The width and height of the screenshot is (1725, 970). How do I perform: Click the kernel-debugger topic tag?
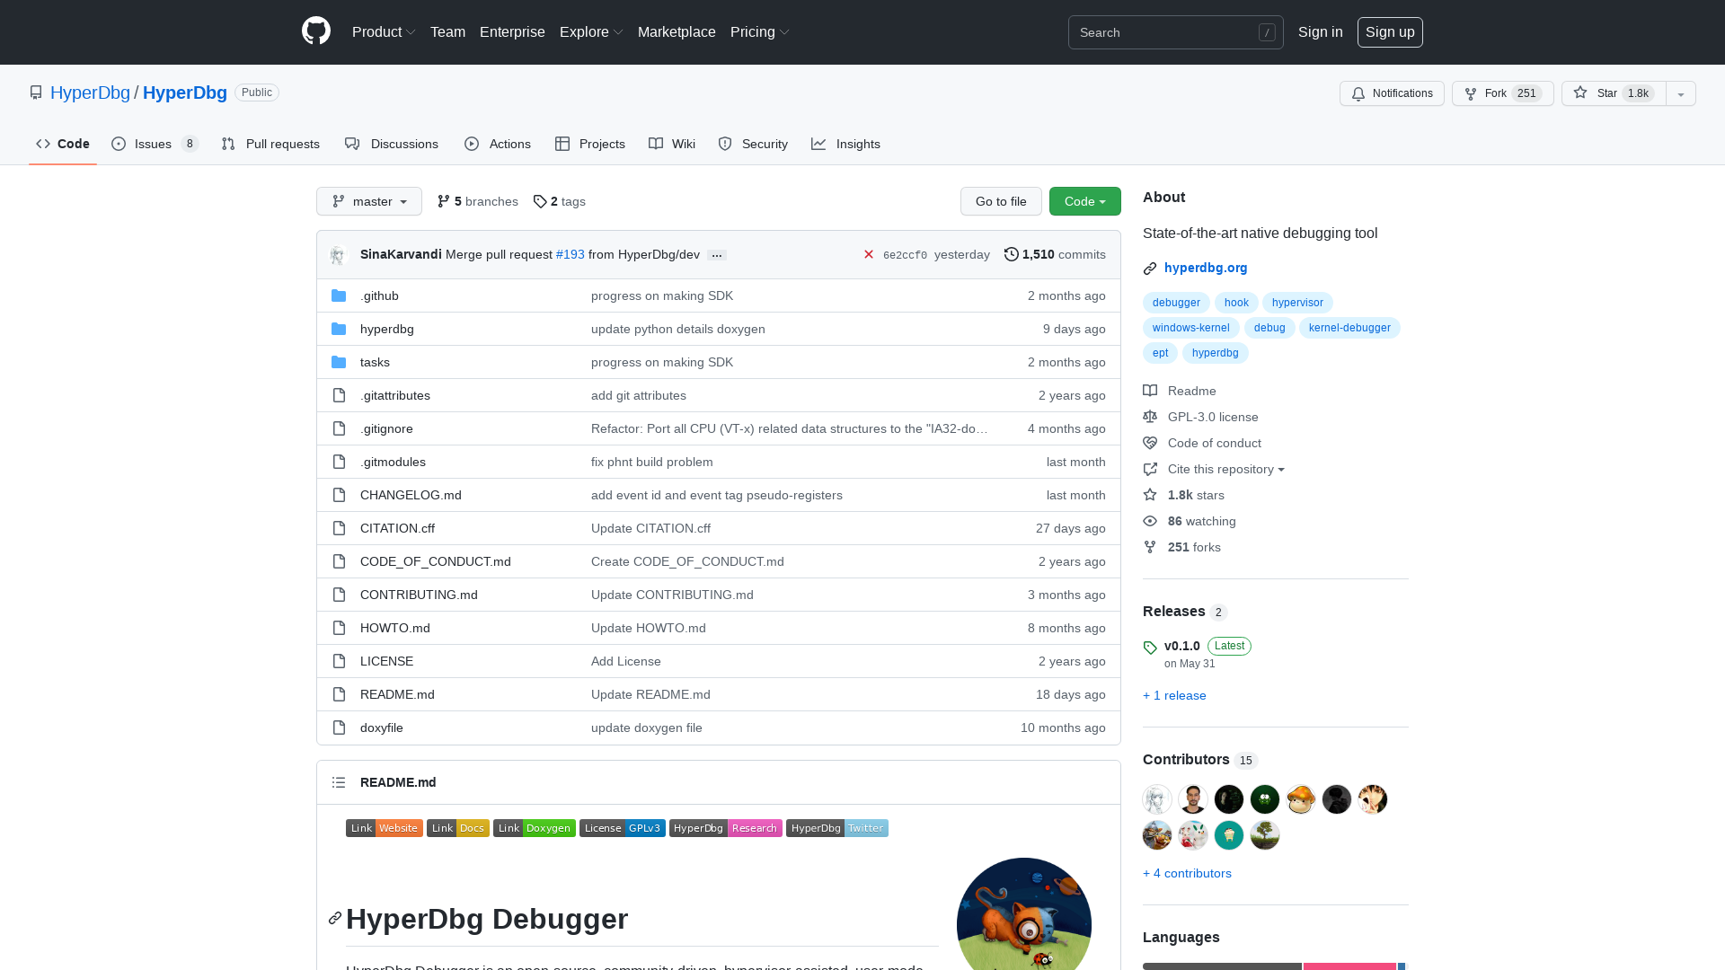tap(1349, 328)
